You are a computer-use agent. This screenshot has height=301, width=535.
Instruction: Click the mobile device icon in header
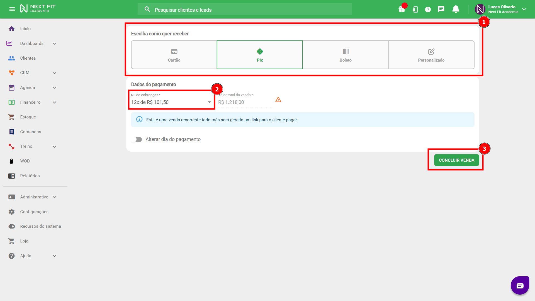(x=415, y=9)
